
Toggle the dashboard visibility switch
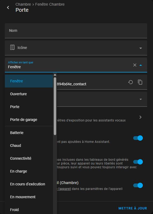138,162
